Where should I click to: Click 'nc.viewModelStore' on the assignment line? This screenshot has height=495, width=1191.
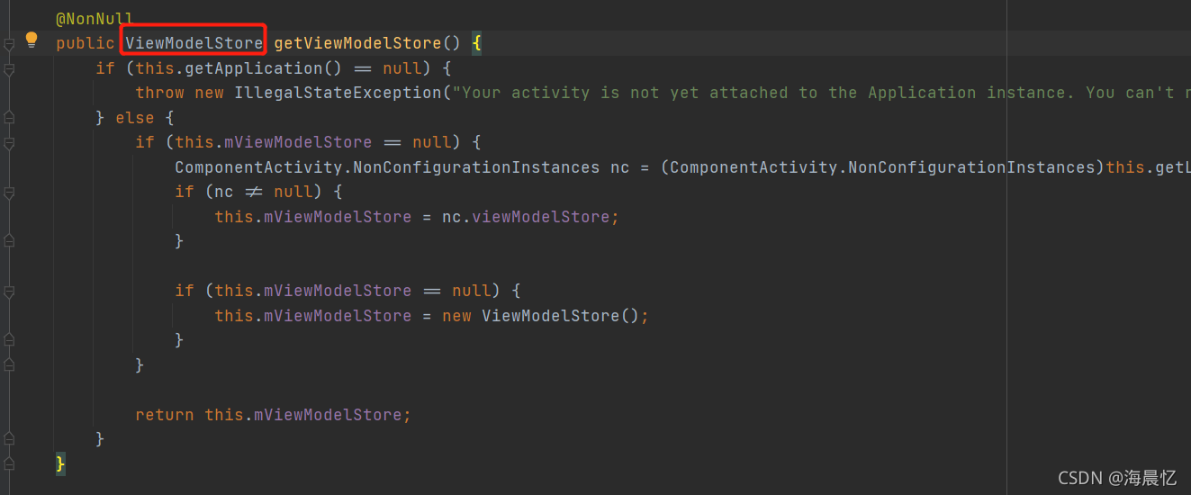pos(526,217)
